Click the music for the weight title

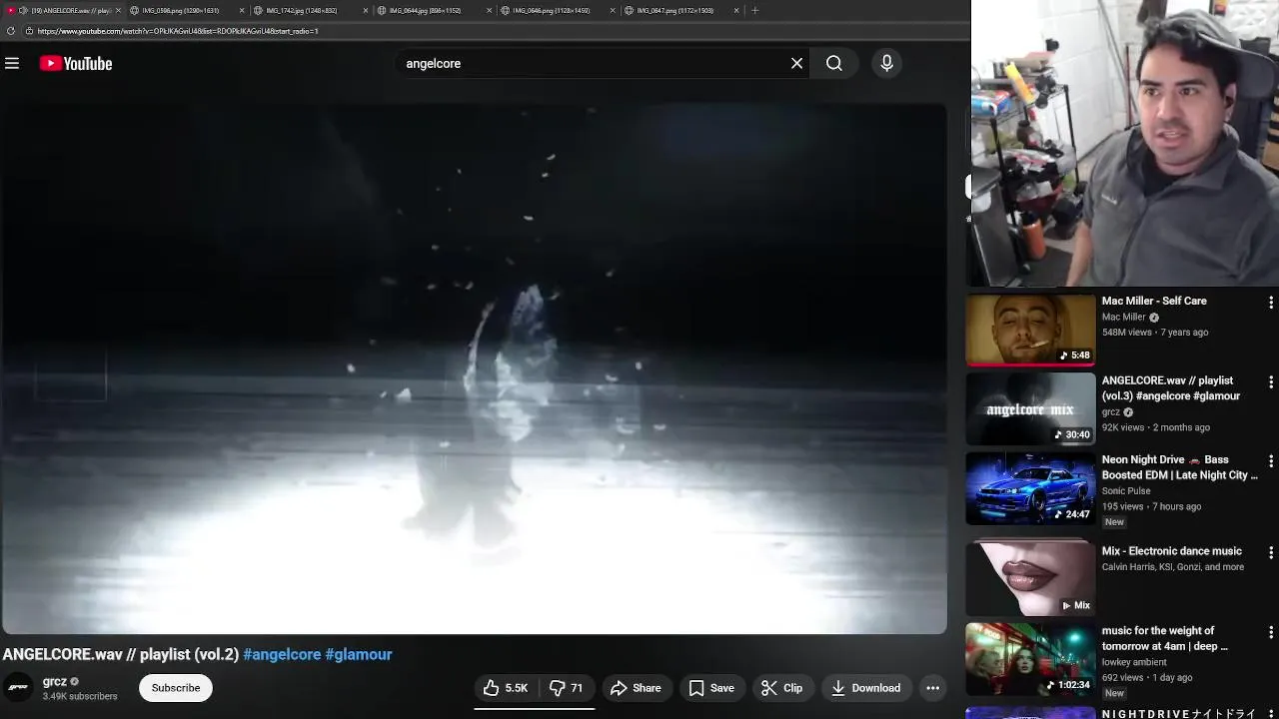click(1165, 638)
